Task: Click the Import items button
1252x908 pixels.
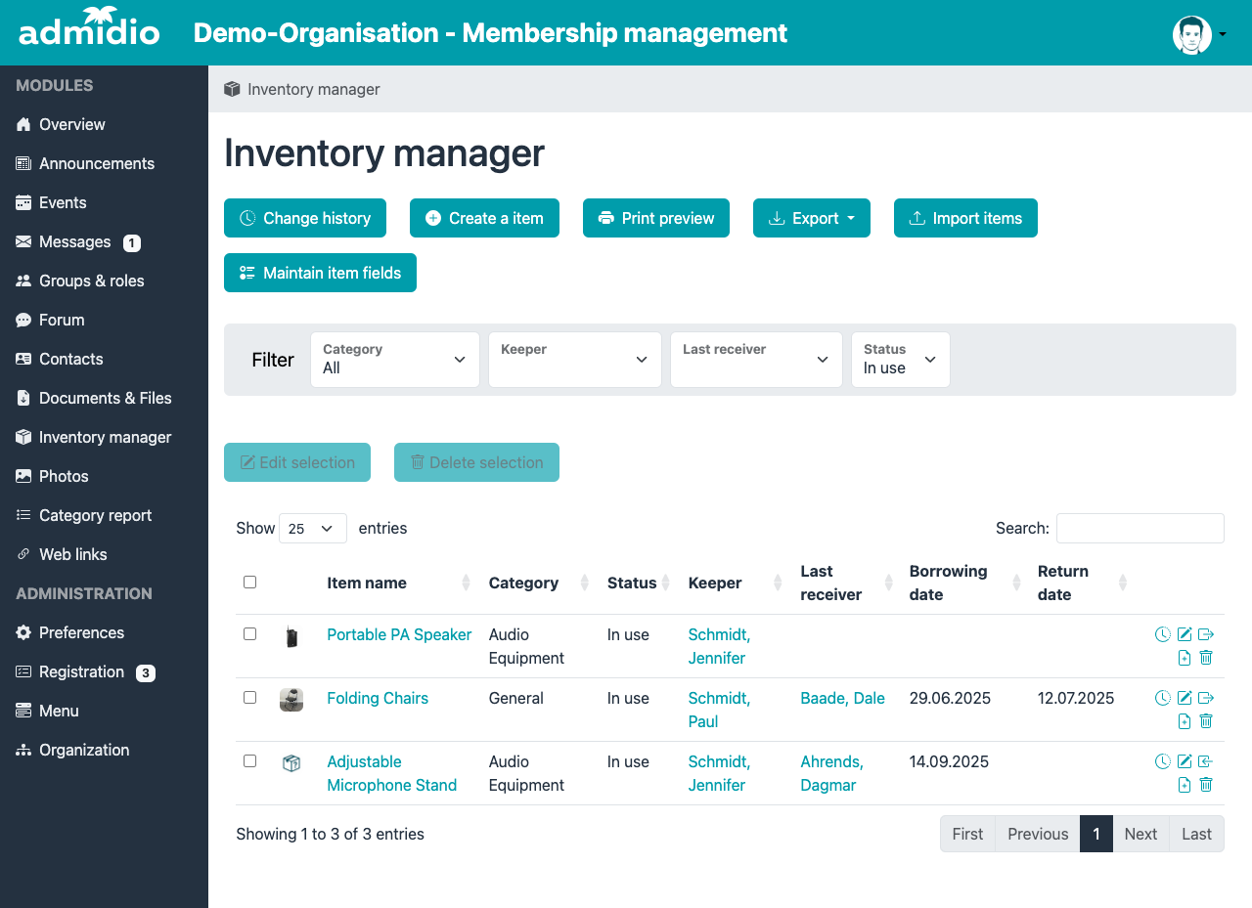Action: [x=965, y=218]
